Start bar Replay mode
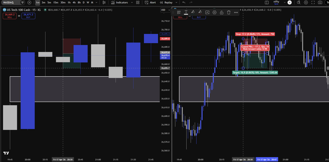The width and height of the screenshot is (329, 162). [166, 2]
